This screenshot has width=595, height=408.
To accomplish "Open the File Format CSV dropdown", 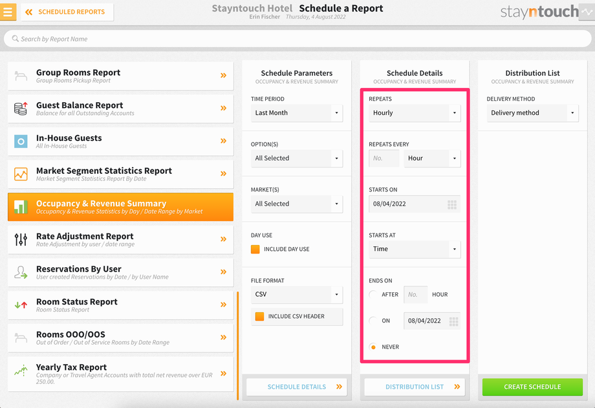I will [x=297, y=294].
